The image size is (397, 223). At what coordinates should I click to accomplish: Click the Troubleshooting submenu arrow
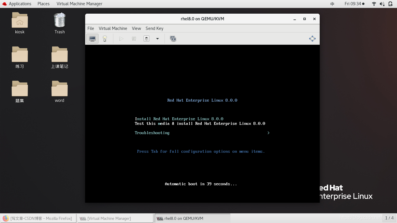268,133
